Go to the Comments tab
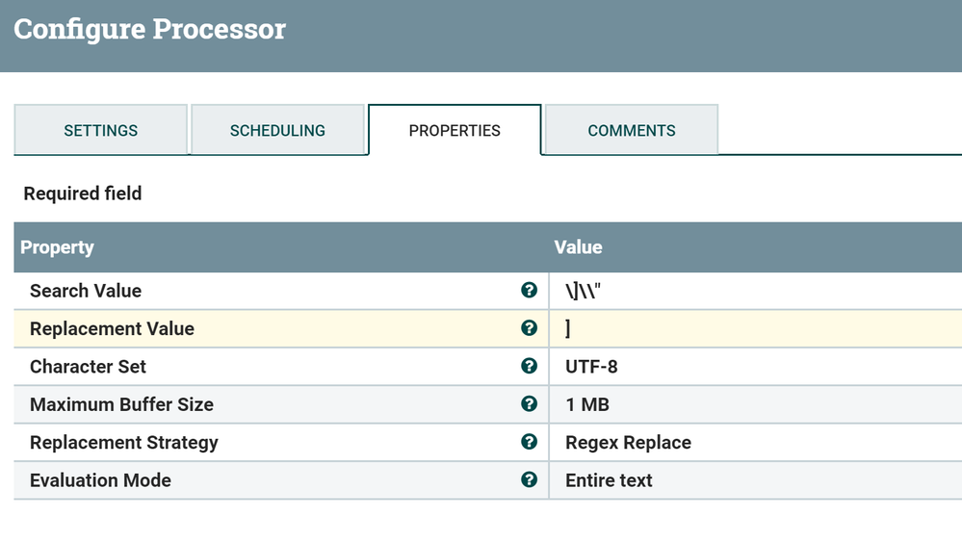 [x=632, y=130]
